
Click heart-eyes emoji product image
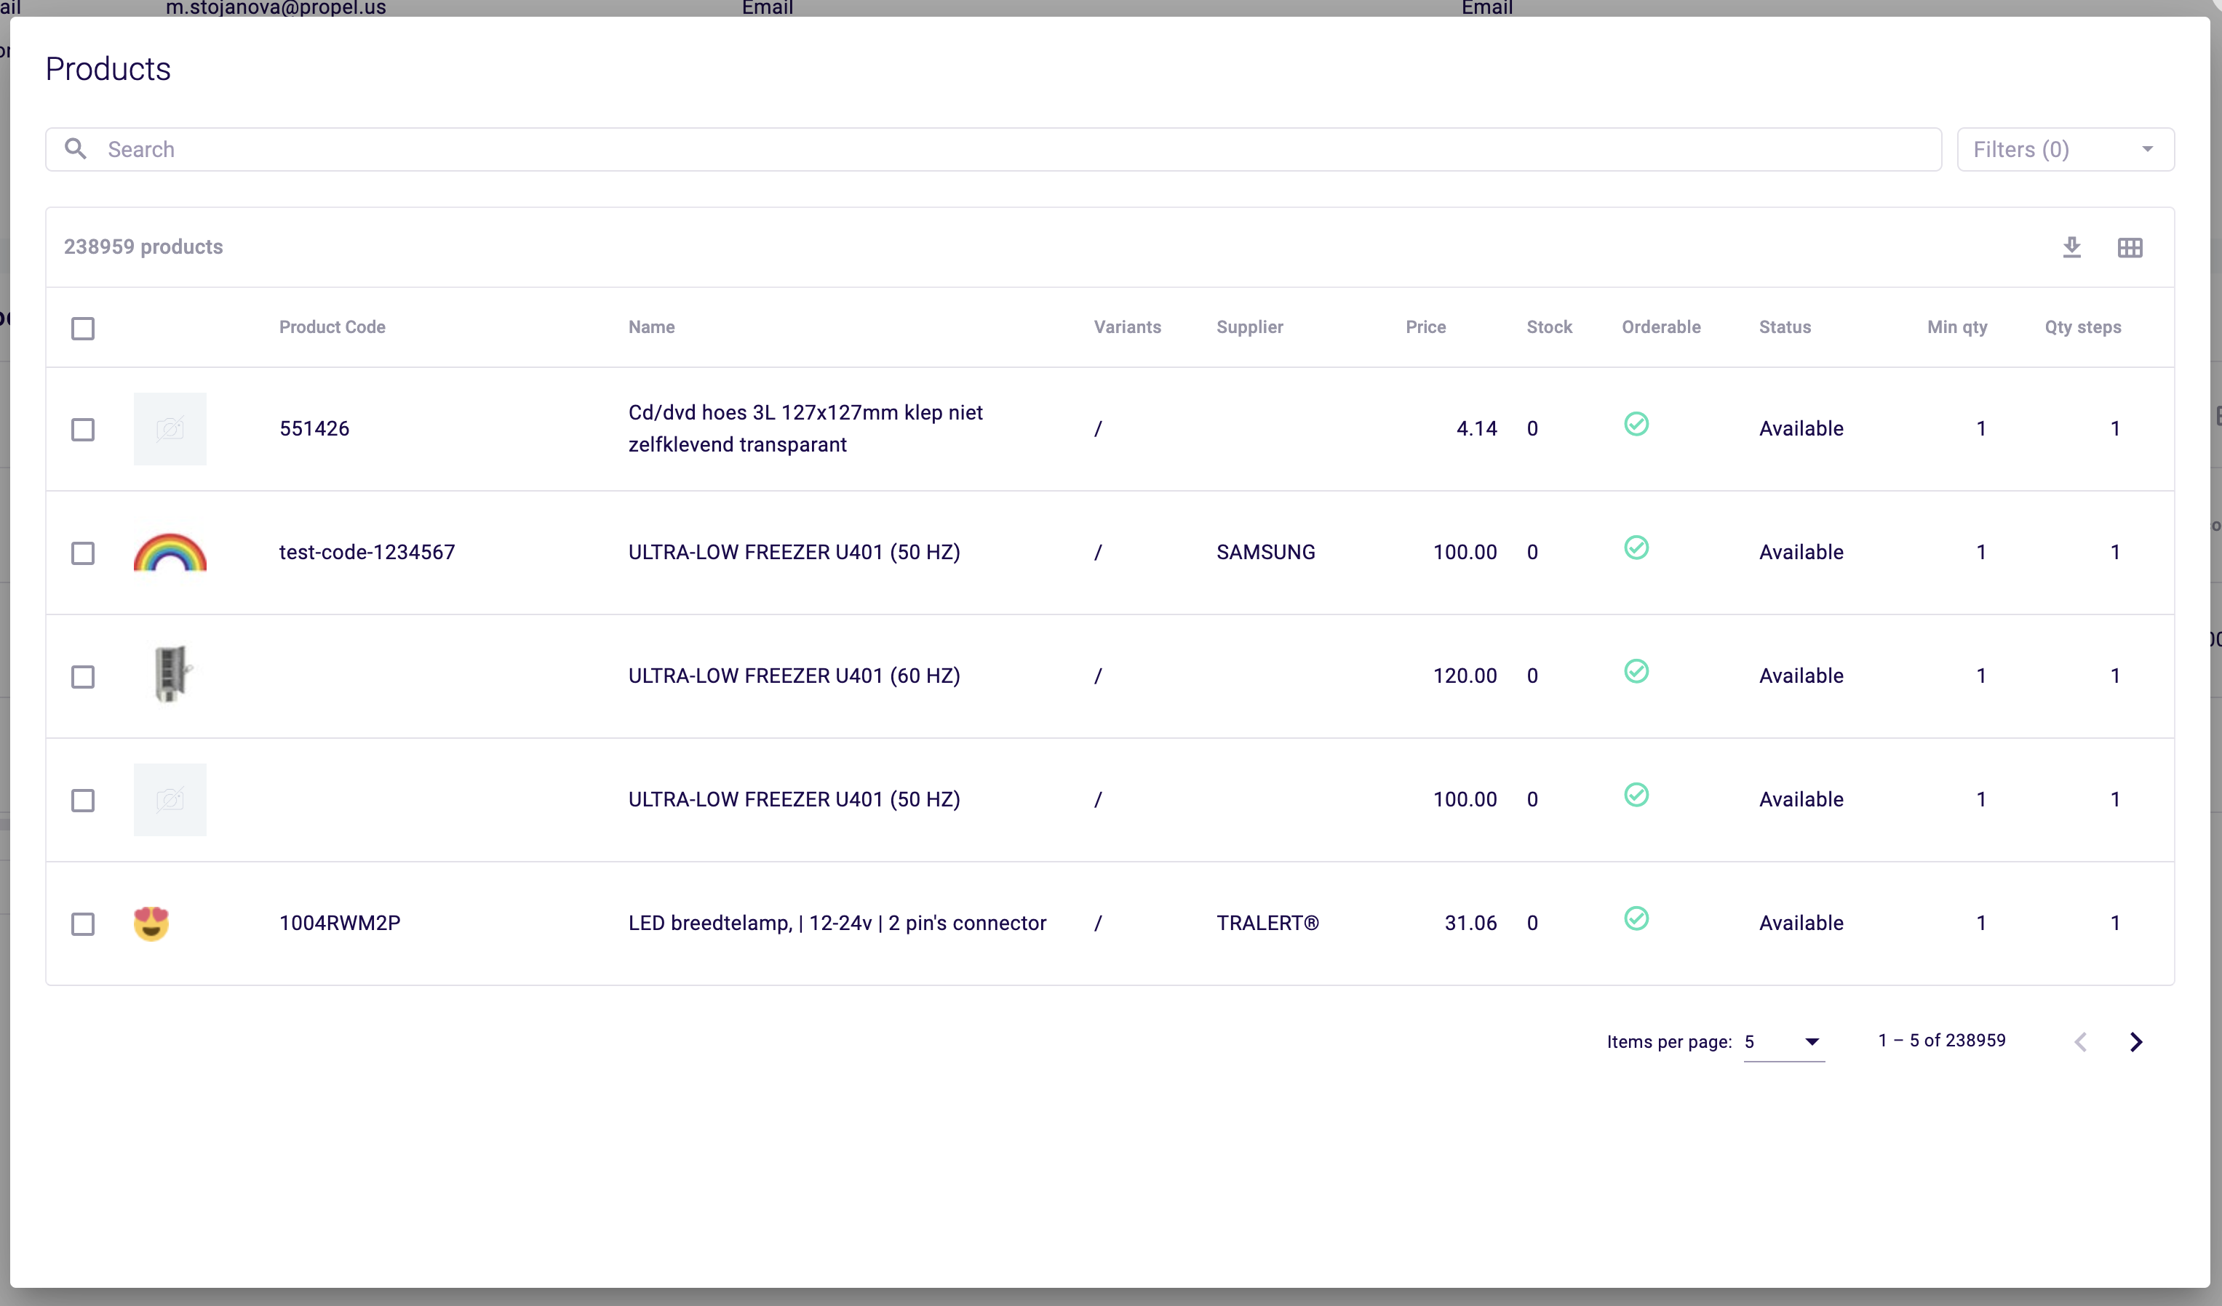[151, 923]
